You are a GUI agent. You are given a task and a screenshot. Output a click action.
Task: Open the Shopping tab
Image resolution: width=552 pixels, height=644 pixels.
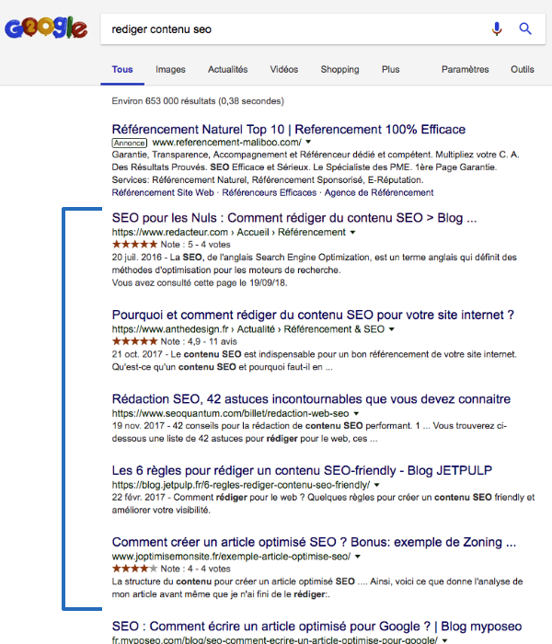pos(339,69)
